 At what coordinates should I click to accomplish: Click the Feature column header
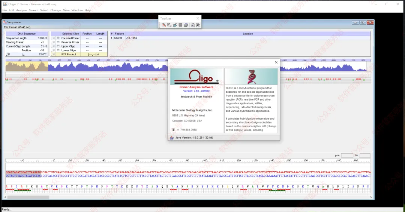(119, 34)
